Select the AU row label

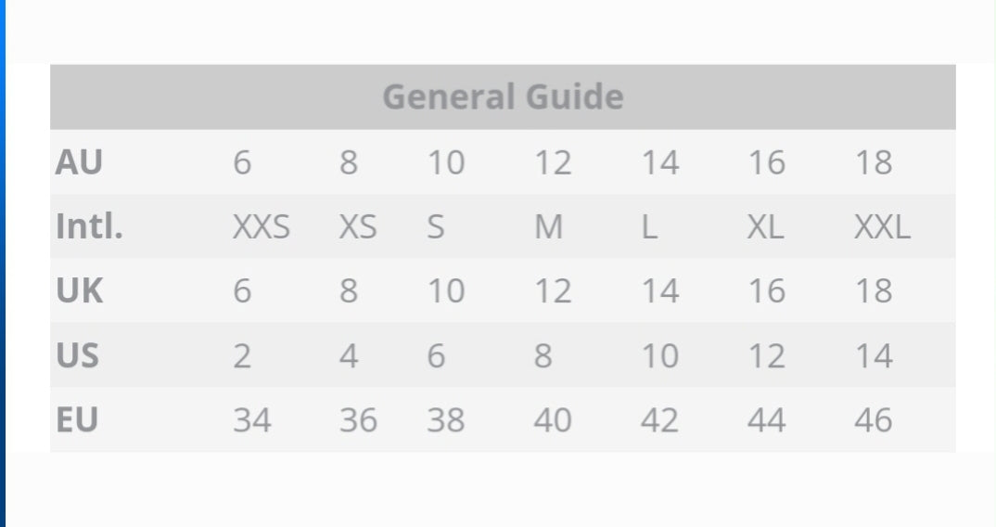click(79, 162)
